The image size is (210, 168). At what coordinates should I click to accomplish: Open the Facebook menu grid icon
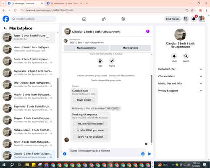(186, 19)
